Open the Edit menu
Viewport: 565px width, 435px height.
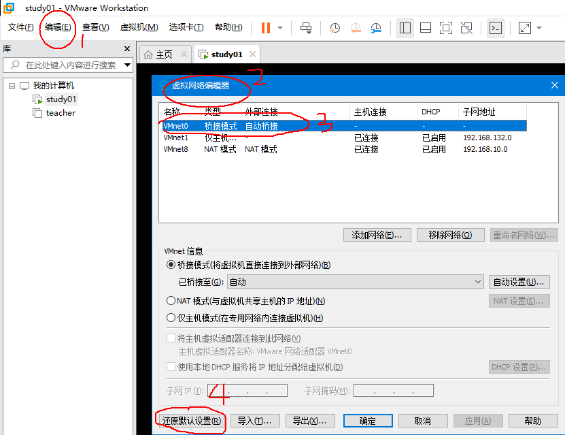coord(58,27)
